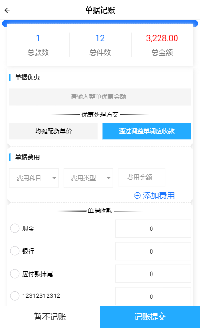
Task: Open the 费用科目 dropdown
Action: coord(34,178)
